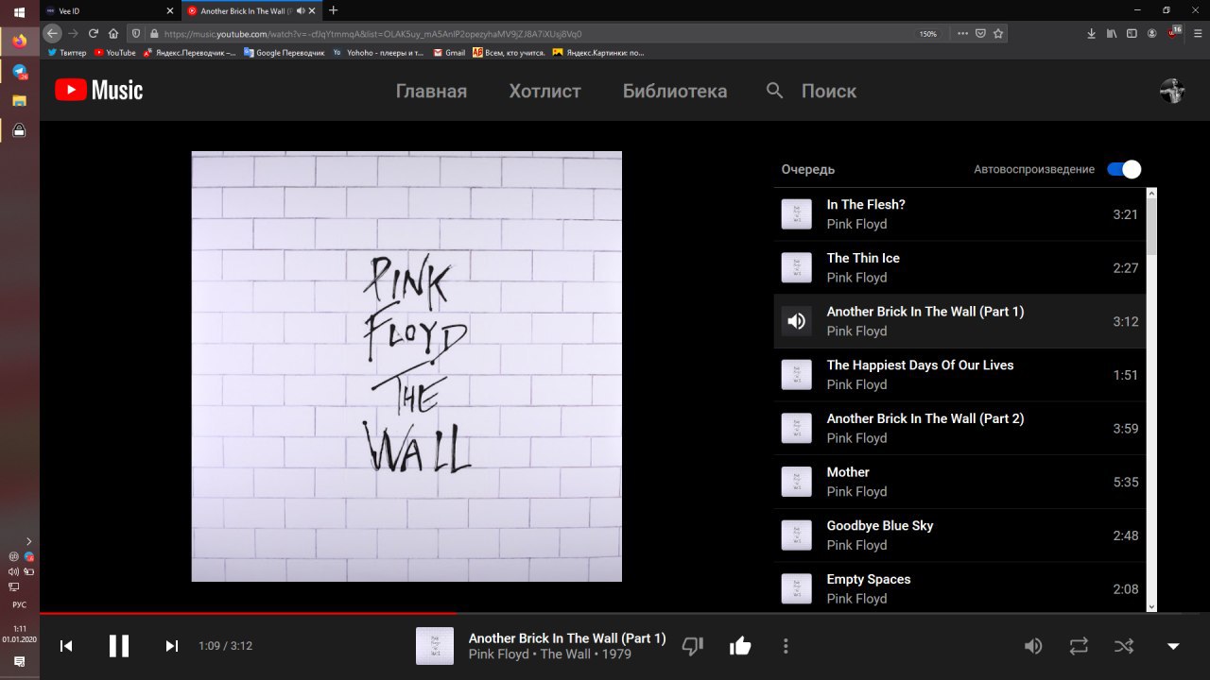Seek using the red playback progress bar
1210x680 pixels.
click(624, 614)
